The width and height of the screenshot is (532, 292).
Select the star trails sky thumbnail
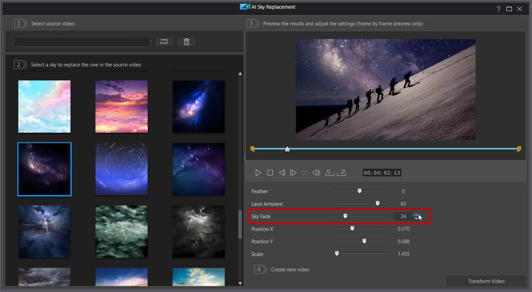(x=121, y=169)
